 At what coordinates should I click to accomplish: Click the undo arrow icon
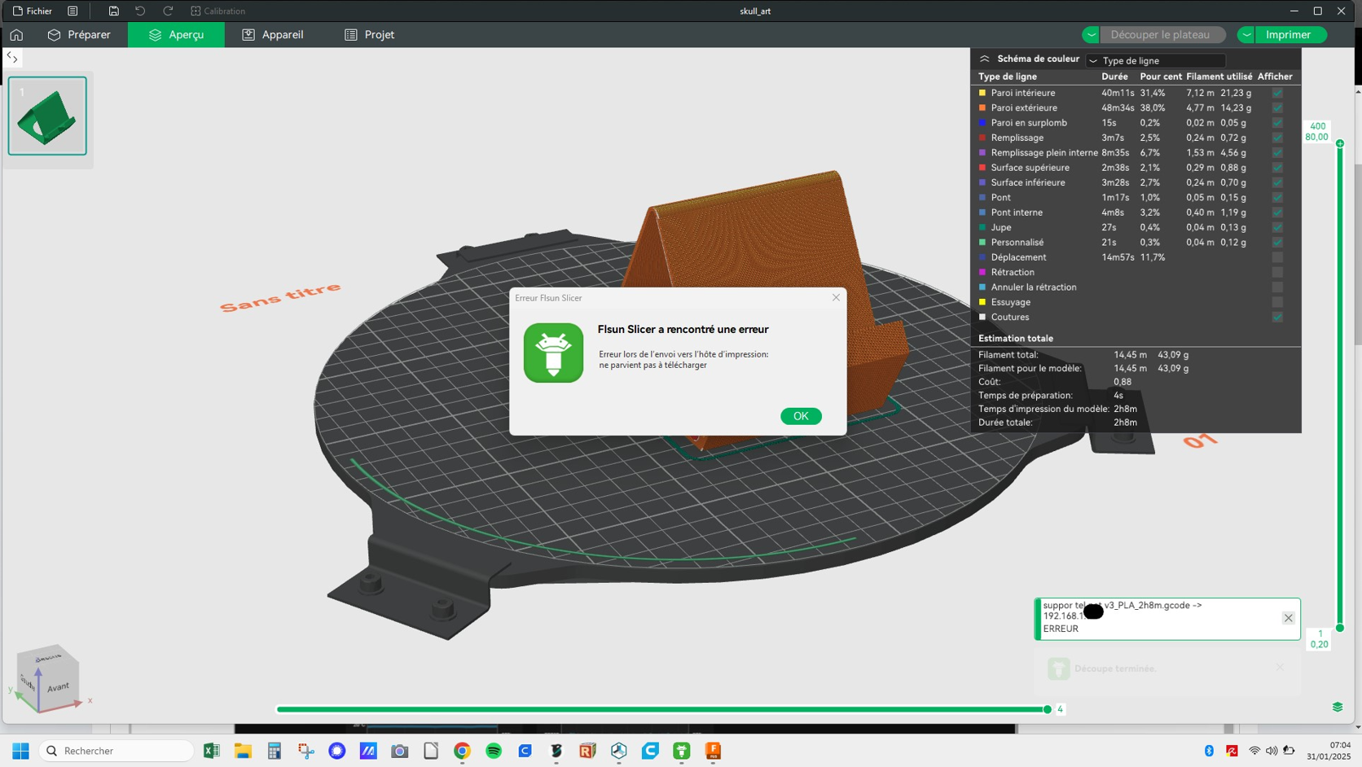point(140,11)
